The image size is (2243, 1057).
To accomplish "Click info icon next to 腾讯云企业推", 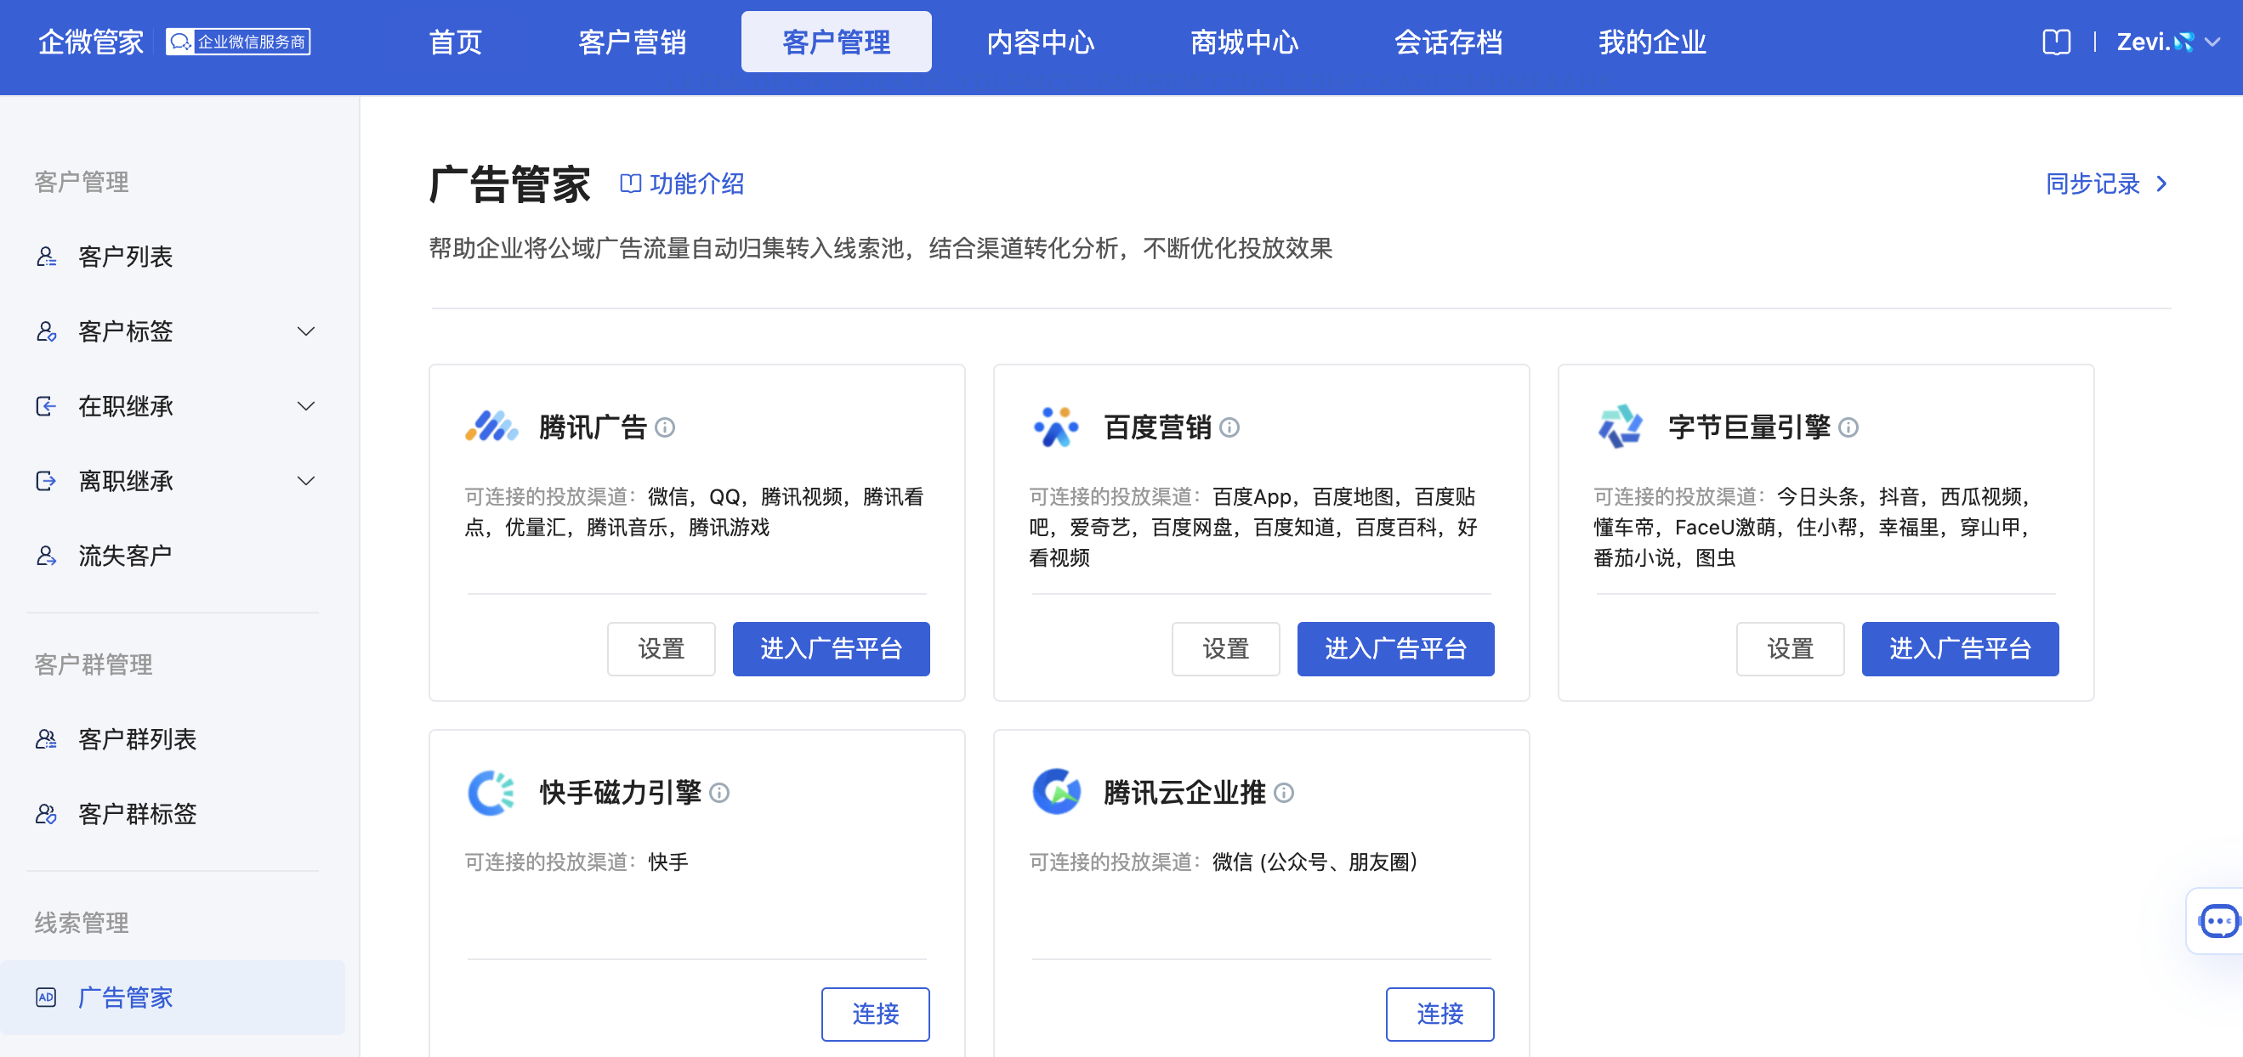I will [x=1285, y=793].
